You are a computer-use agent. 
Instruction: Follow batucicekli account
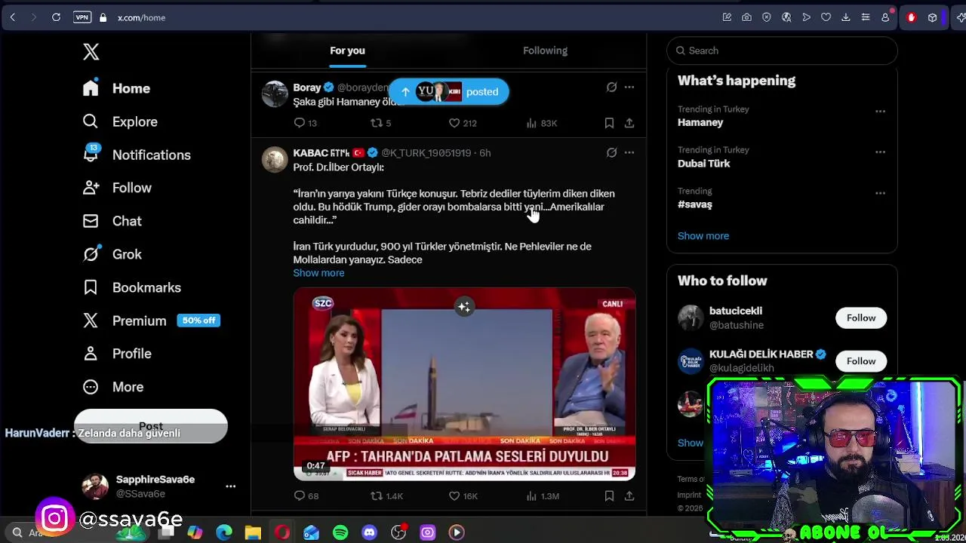click(861, 318)
